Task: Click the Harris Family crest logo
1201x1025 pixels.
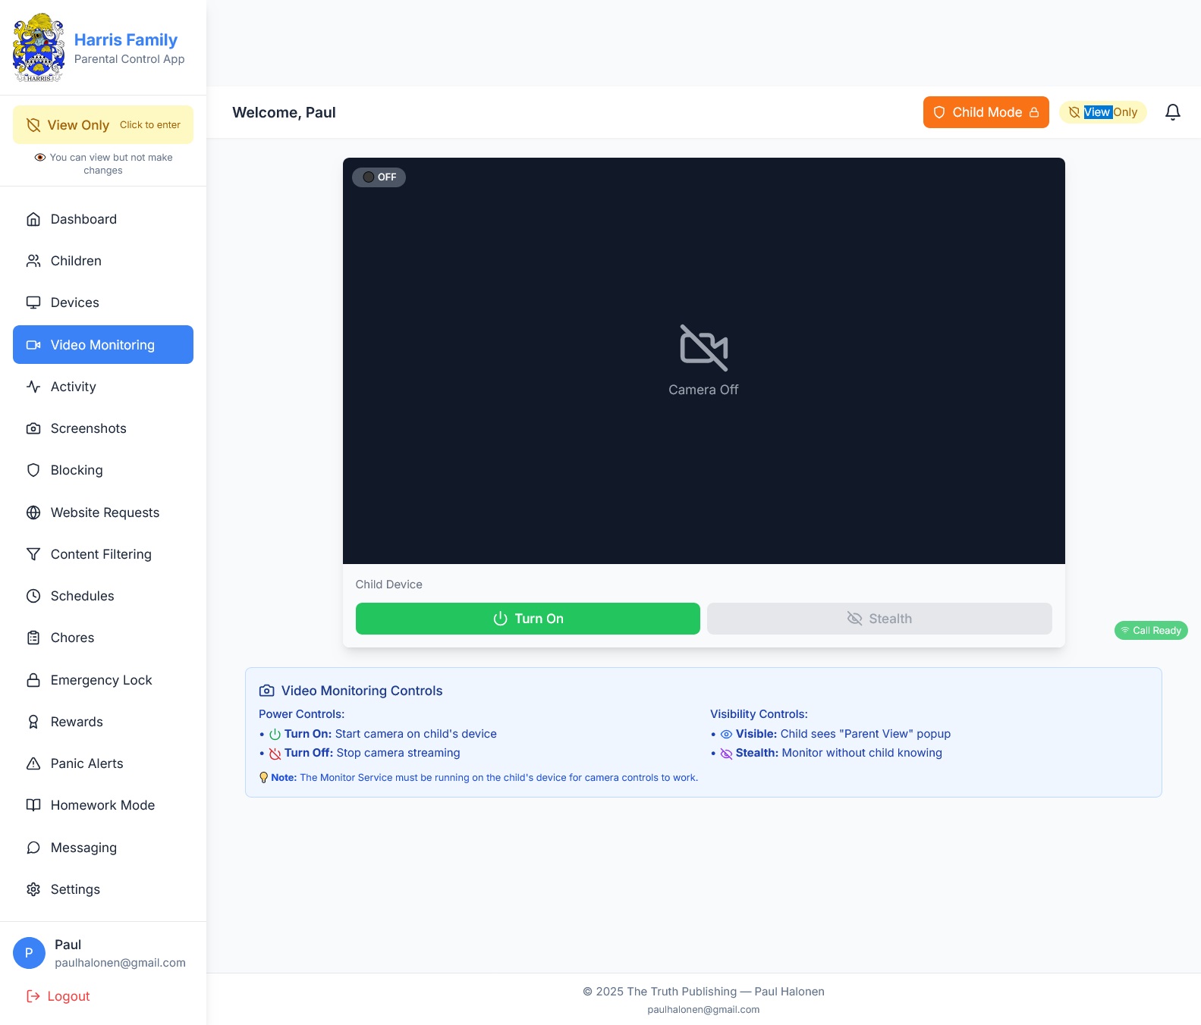Action: (x=39, y=48)
